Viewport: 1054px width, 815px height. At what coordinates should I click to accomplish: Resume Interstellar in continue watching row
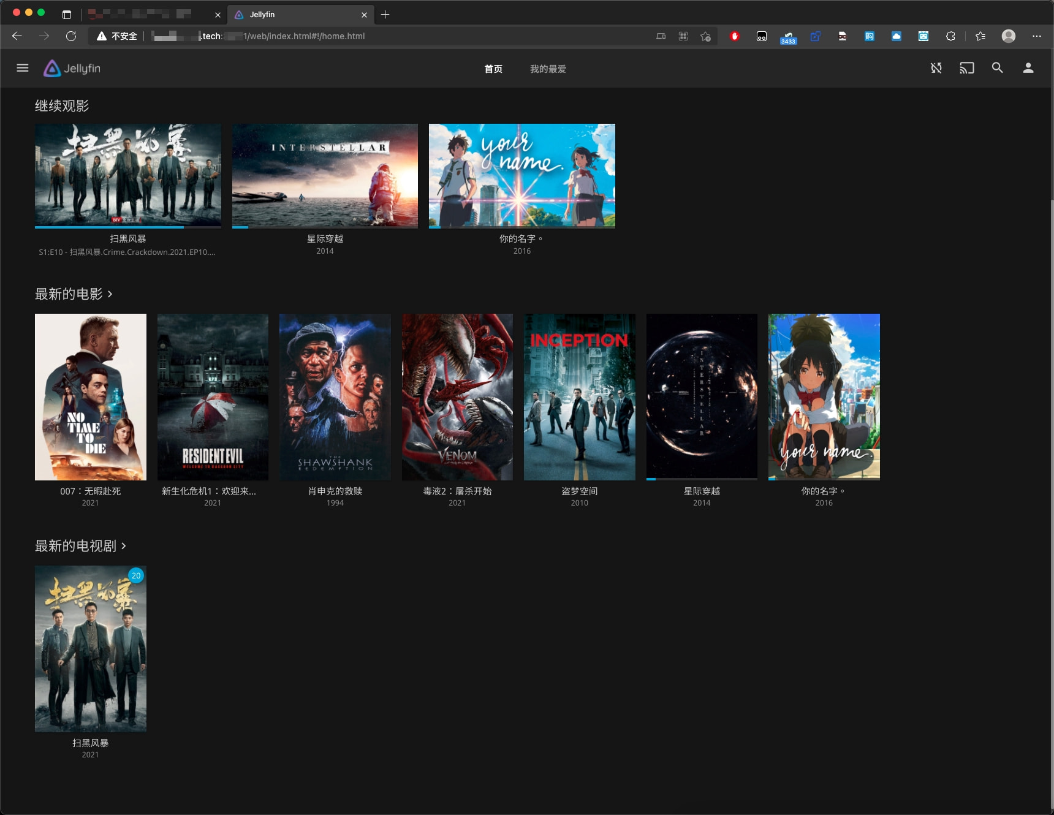[325, 176]
